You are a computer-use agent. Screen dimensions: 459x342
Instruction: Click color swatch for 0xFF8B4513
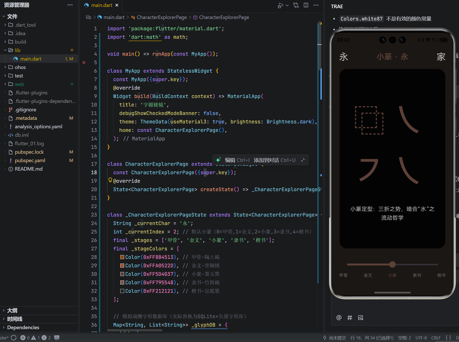[x=122, y=257]
